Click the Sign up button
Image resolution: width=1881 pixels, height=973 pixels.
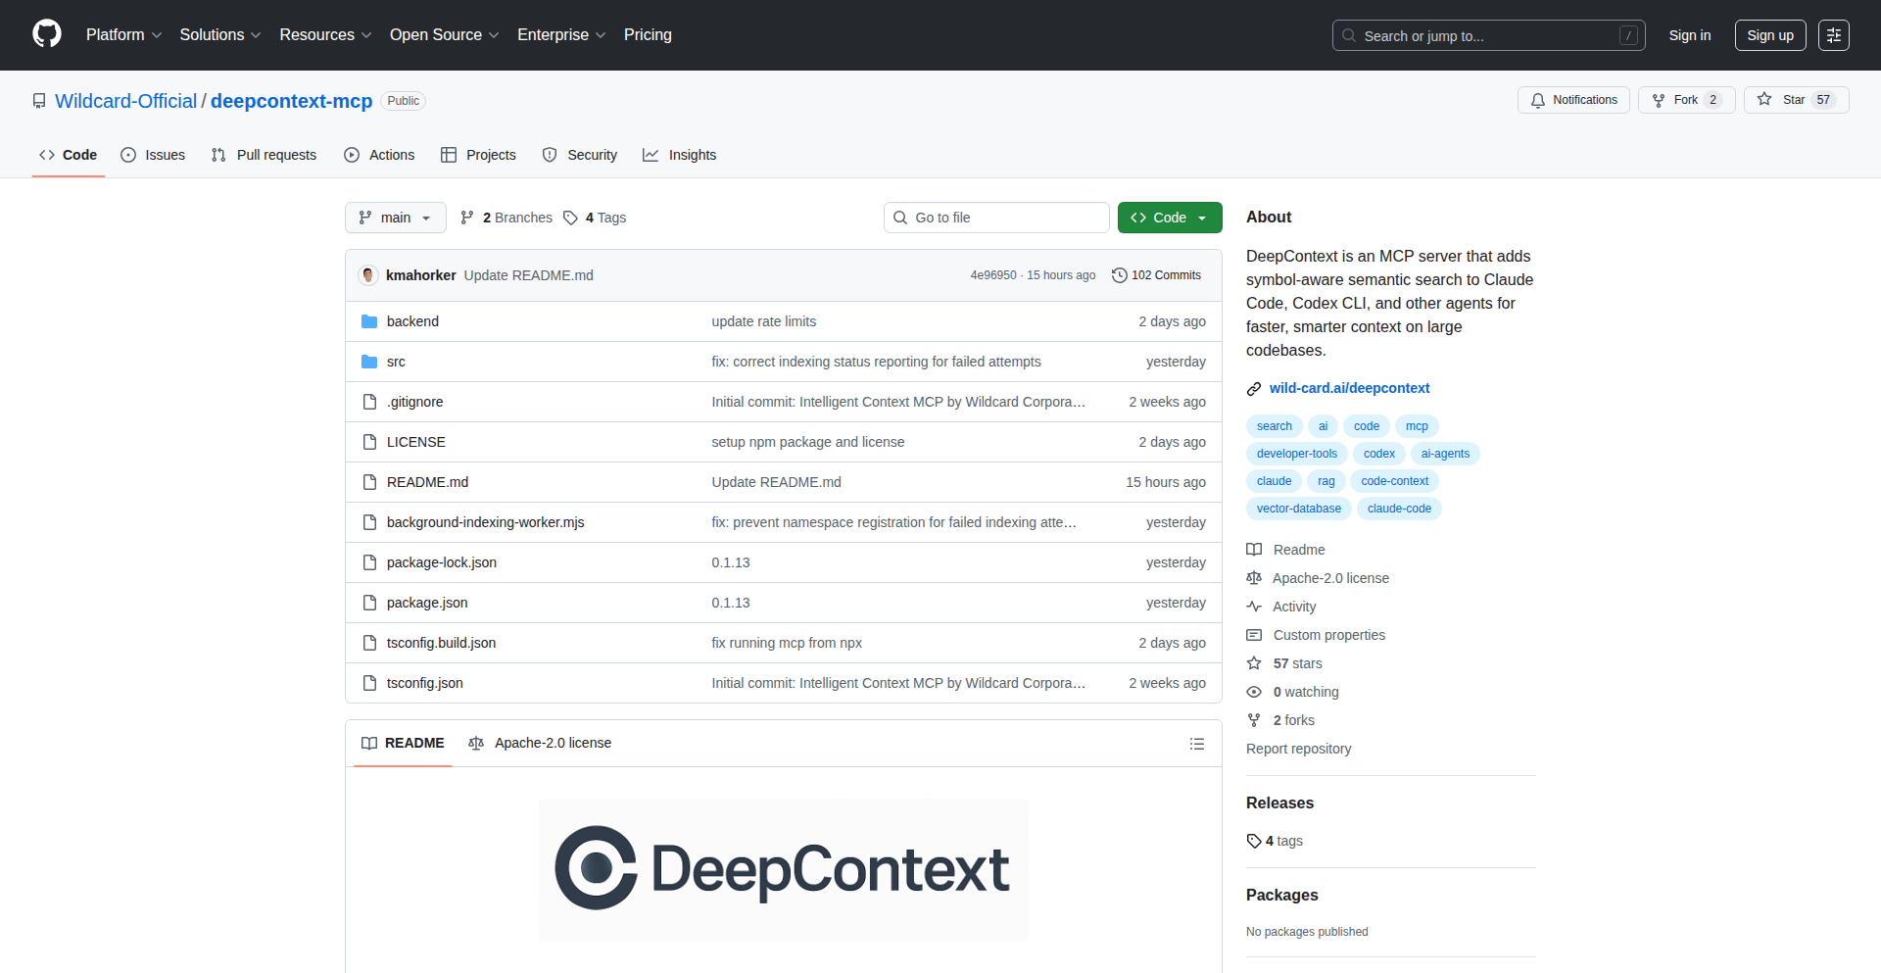click(1769, 35)
